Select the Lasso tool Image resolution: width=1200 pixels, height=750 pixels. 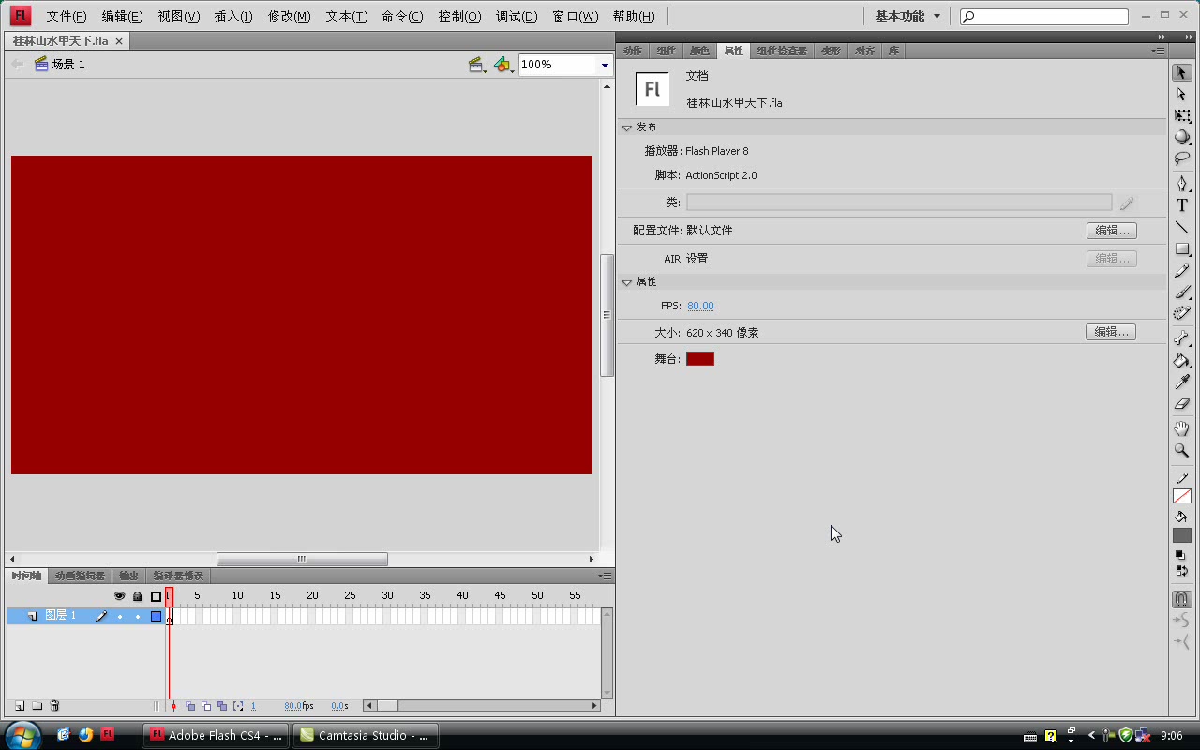click(1181, 158)
